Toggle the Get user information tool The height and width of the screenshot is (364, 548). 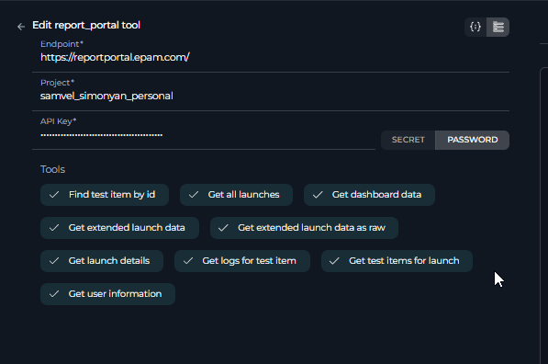tap(107, 294)
